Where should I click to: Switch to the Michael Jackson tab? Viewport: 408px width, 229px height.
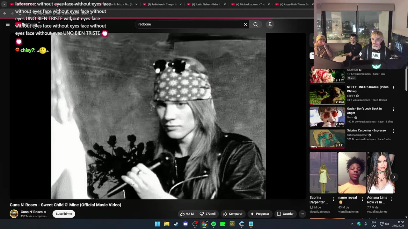250,4
